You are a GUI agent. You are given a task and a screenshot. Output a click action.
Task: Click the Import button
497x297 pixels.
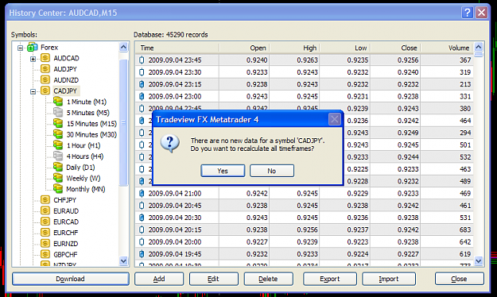click(x=389, y=279)
